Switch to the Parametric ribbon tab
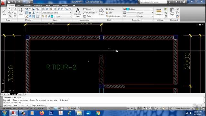This screenshot has height=116, width=206. pyautogui.click(x=39, y=5)
